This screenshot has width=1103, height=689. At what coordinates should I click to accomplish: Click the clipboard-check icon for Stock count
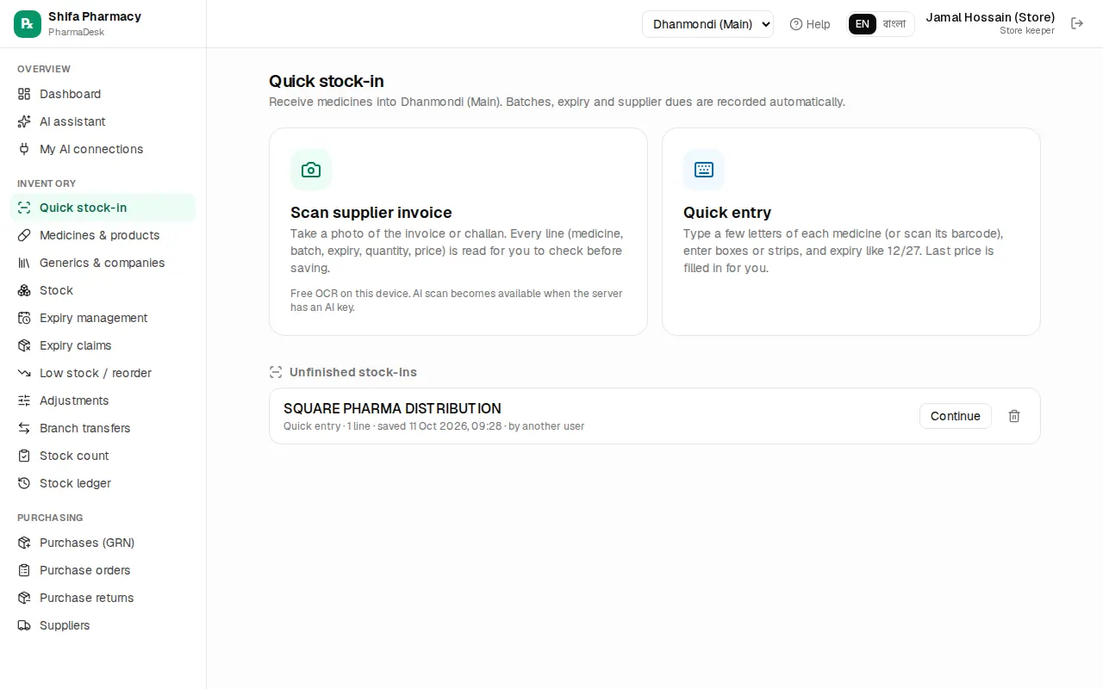24,456
